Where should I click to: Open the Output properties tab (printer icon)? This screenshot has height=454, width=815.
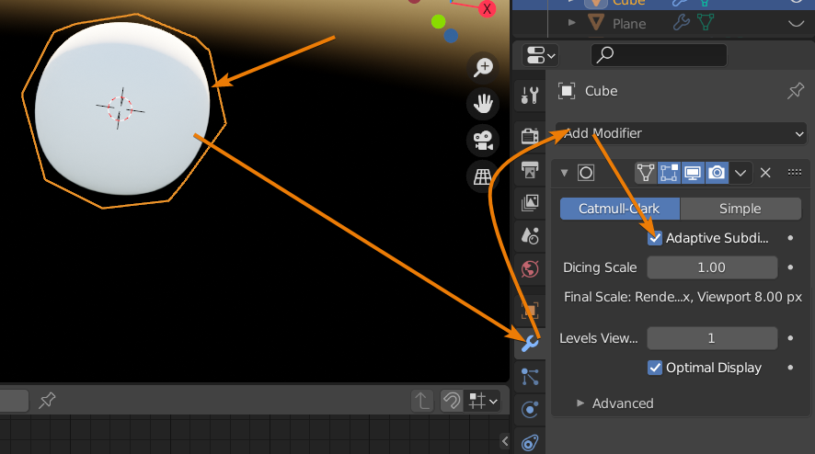(x=530, y=169)
